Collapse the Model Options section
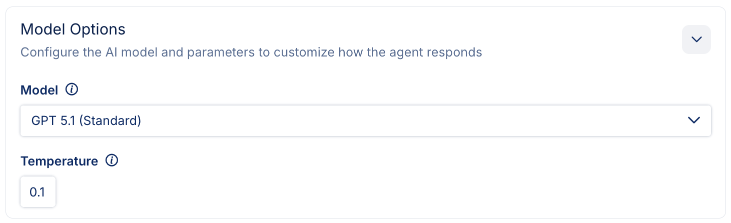This screenshot has height=223, width=731. click(x=696, y=39)
